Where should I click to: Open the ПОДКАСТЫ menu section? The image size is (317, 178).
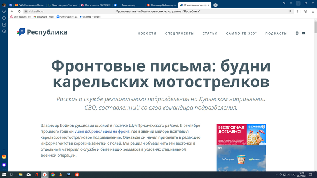coord(276,33)
